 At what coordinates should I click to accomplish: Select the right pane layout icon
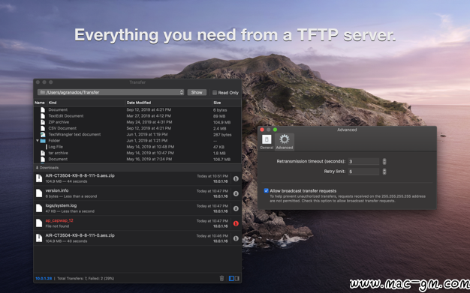tap(237, 278)
